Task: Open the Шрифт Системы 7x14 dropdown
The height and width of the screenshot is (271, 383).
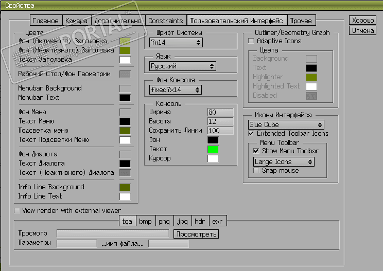Action: pos(176,43)
